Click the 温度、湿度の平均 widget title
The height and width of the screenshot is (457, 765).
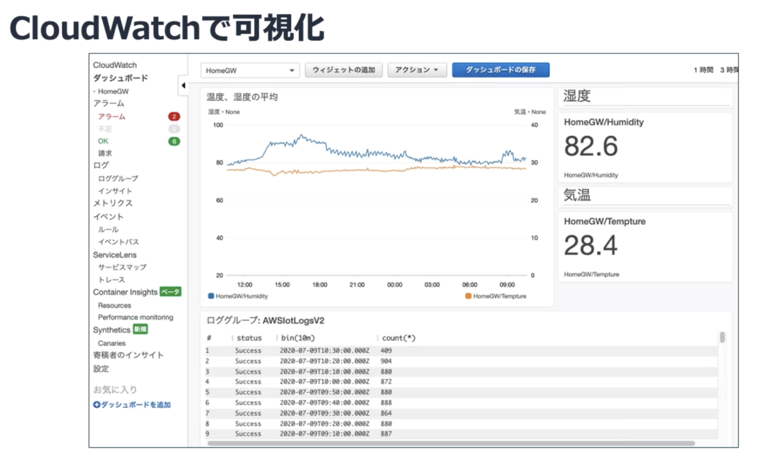tap(242, 97)
